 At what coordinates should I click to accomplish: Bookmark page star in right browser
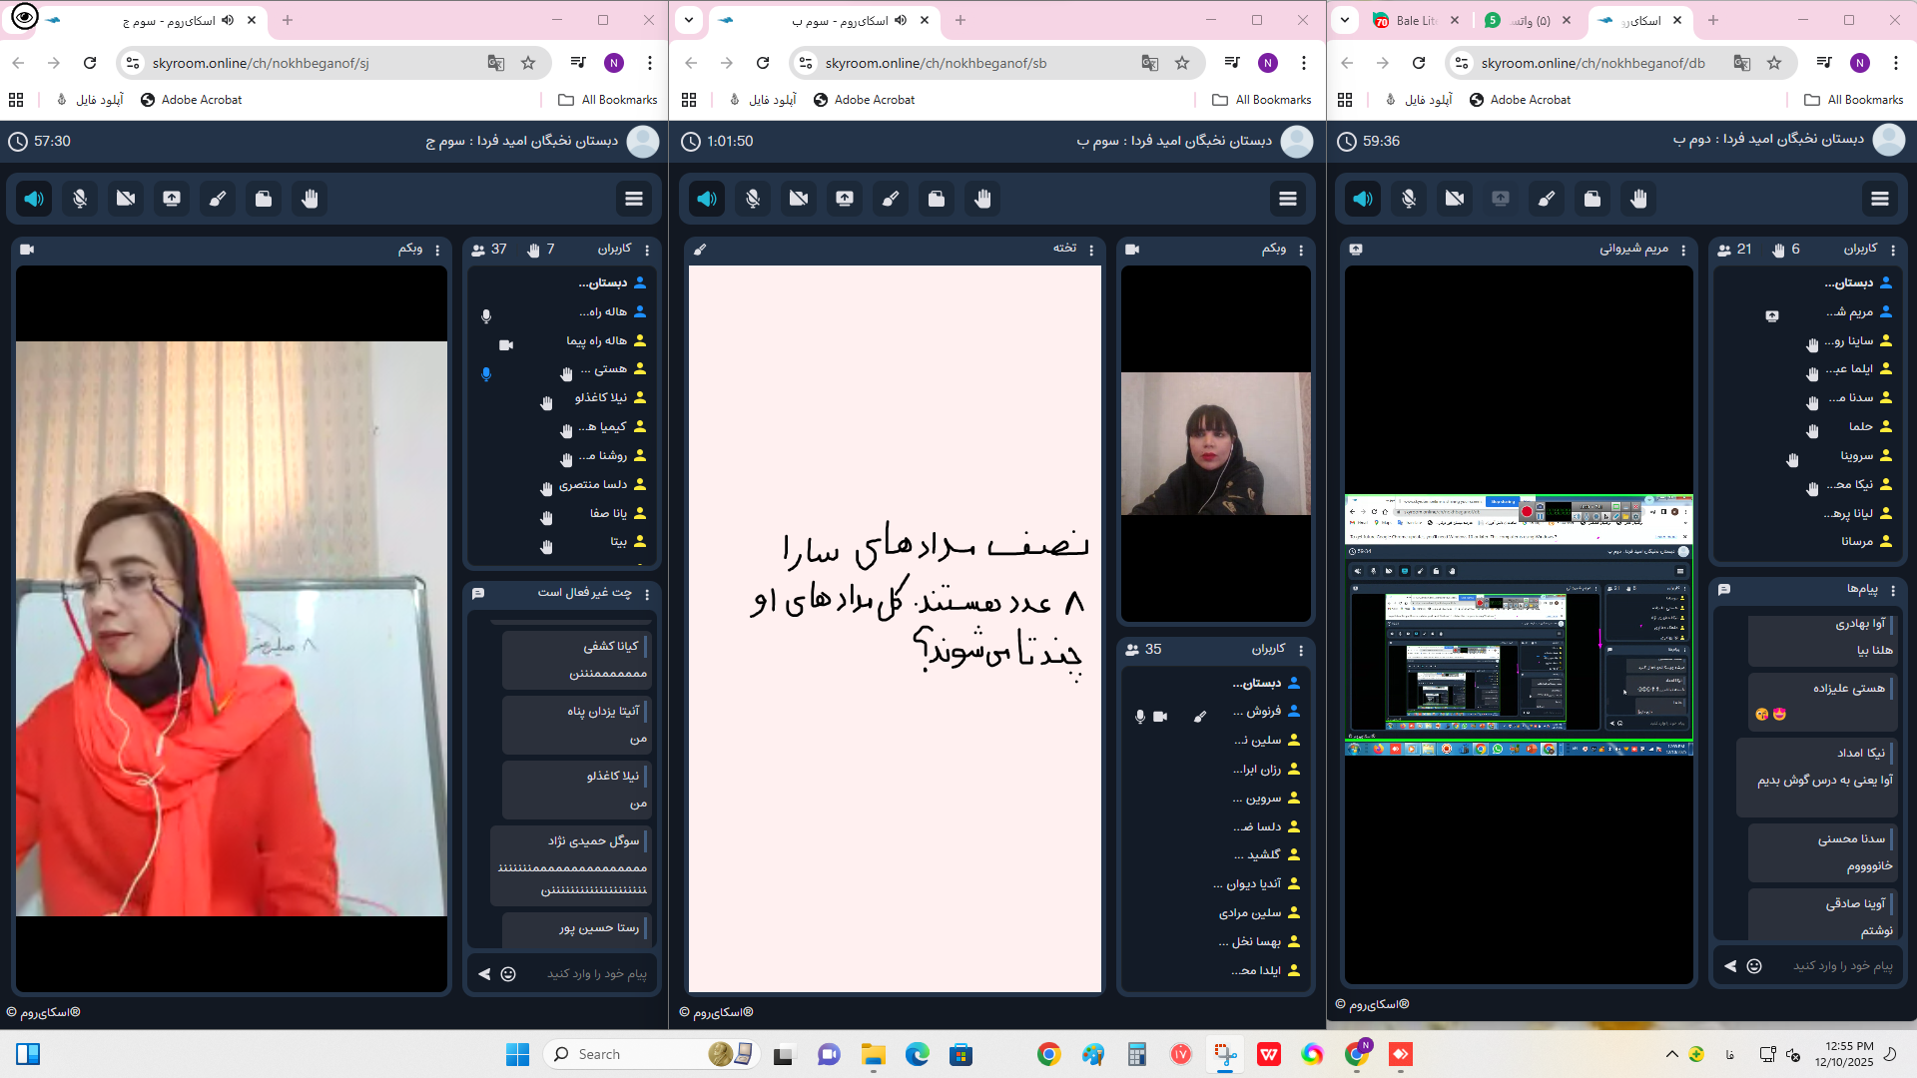tap(1774, 63)
